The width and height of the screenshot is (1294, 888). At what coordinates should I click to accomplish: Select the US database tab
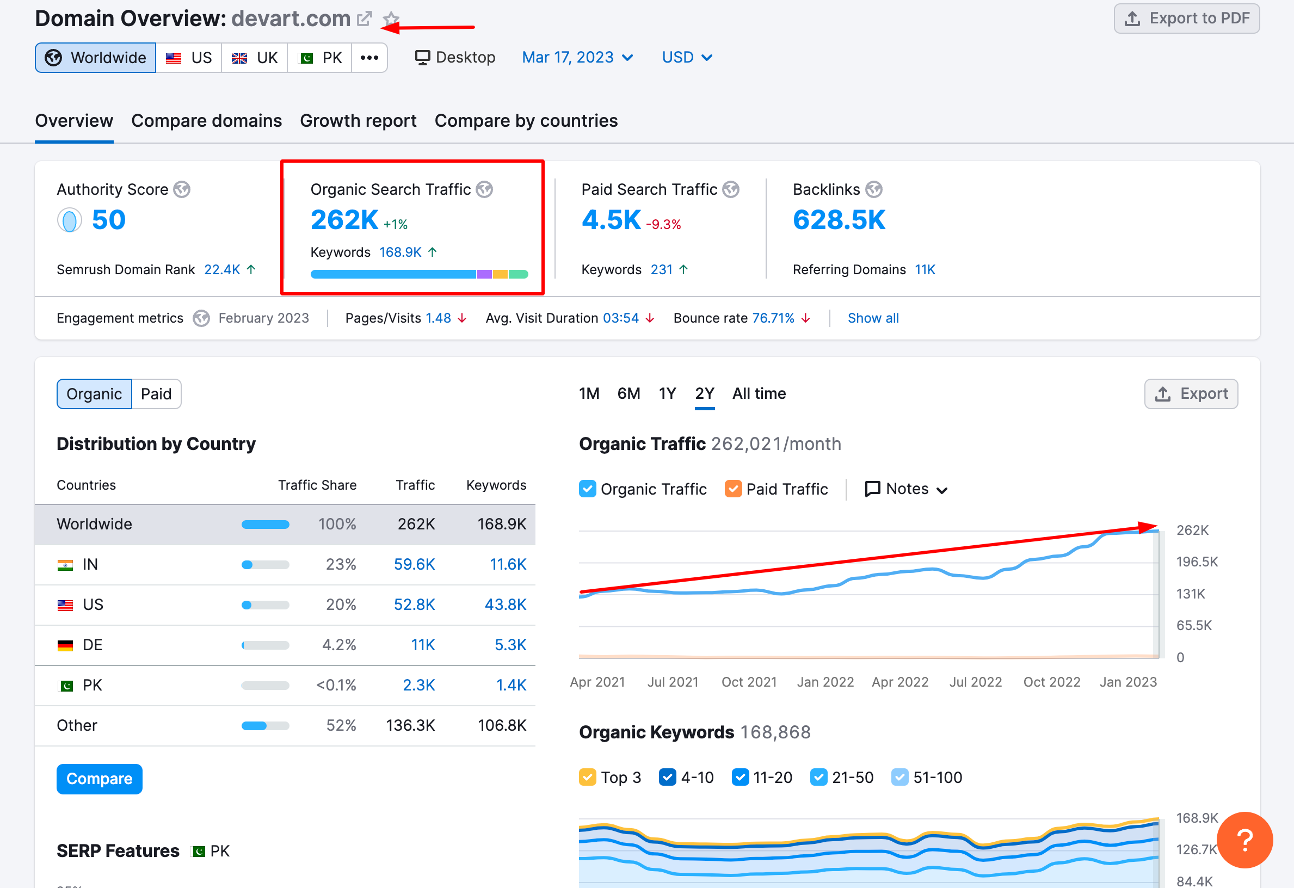pos(189,58)
